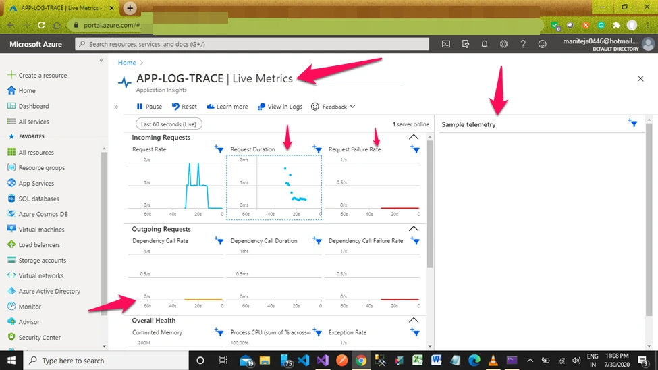Open a new browser tab
Screen dimensions: 658x370
pos(130,8)
